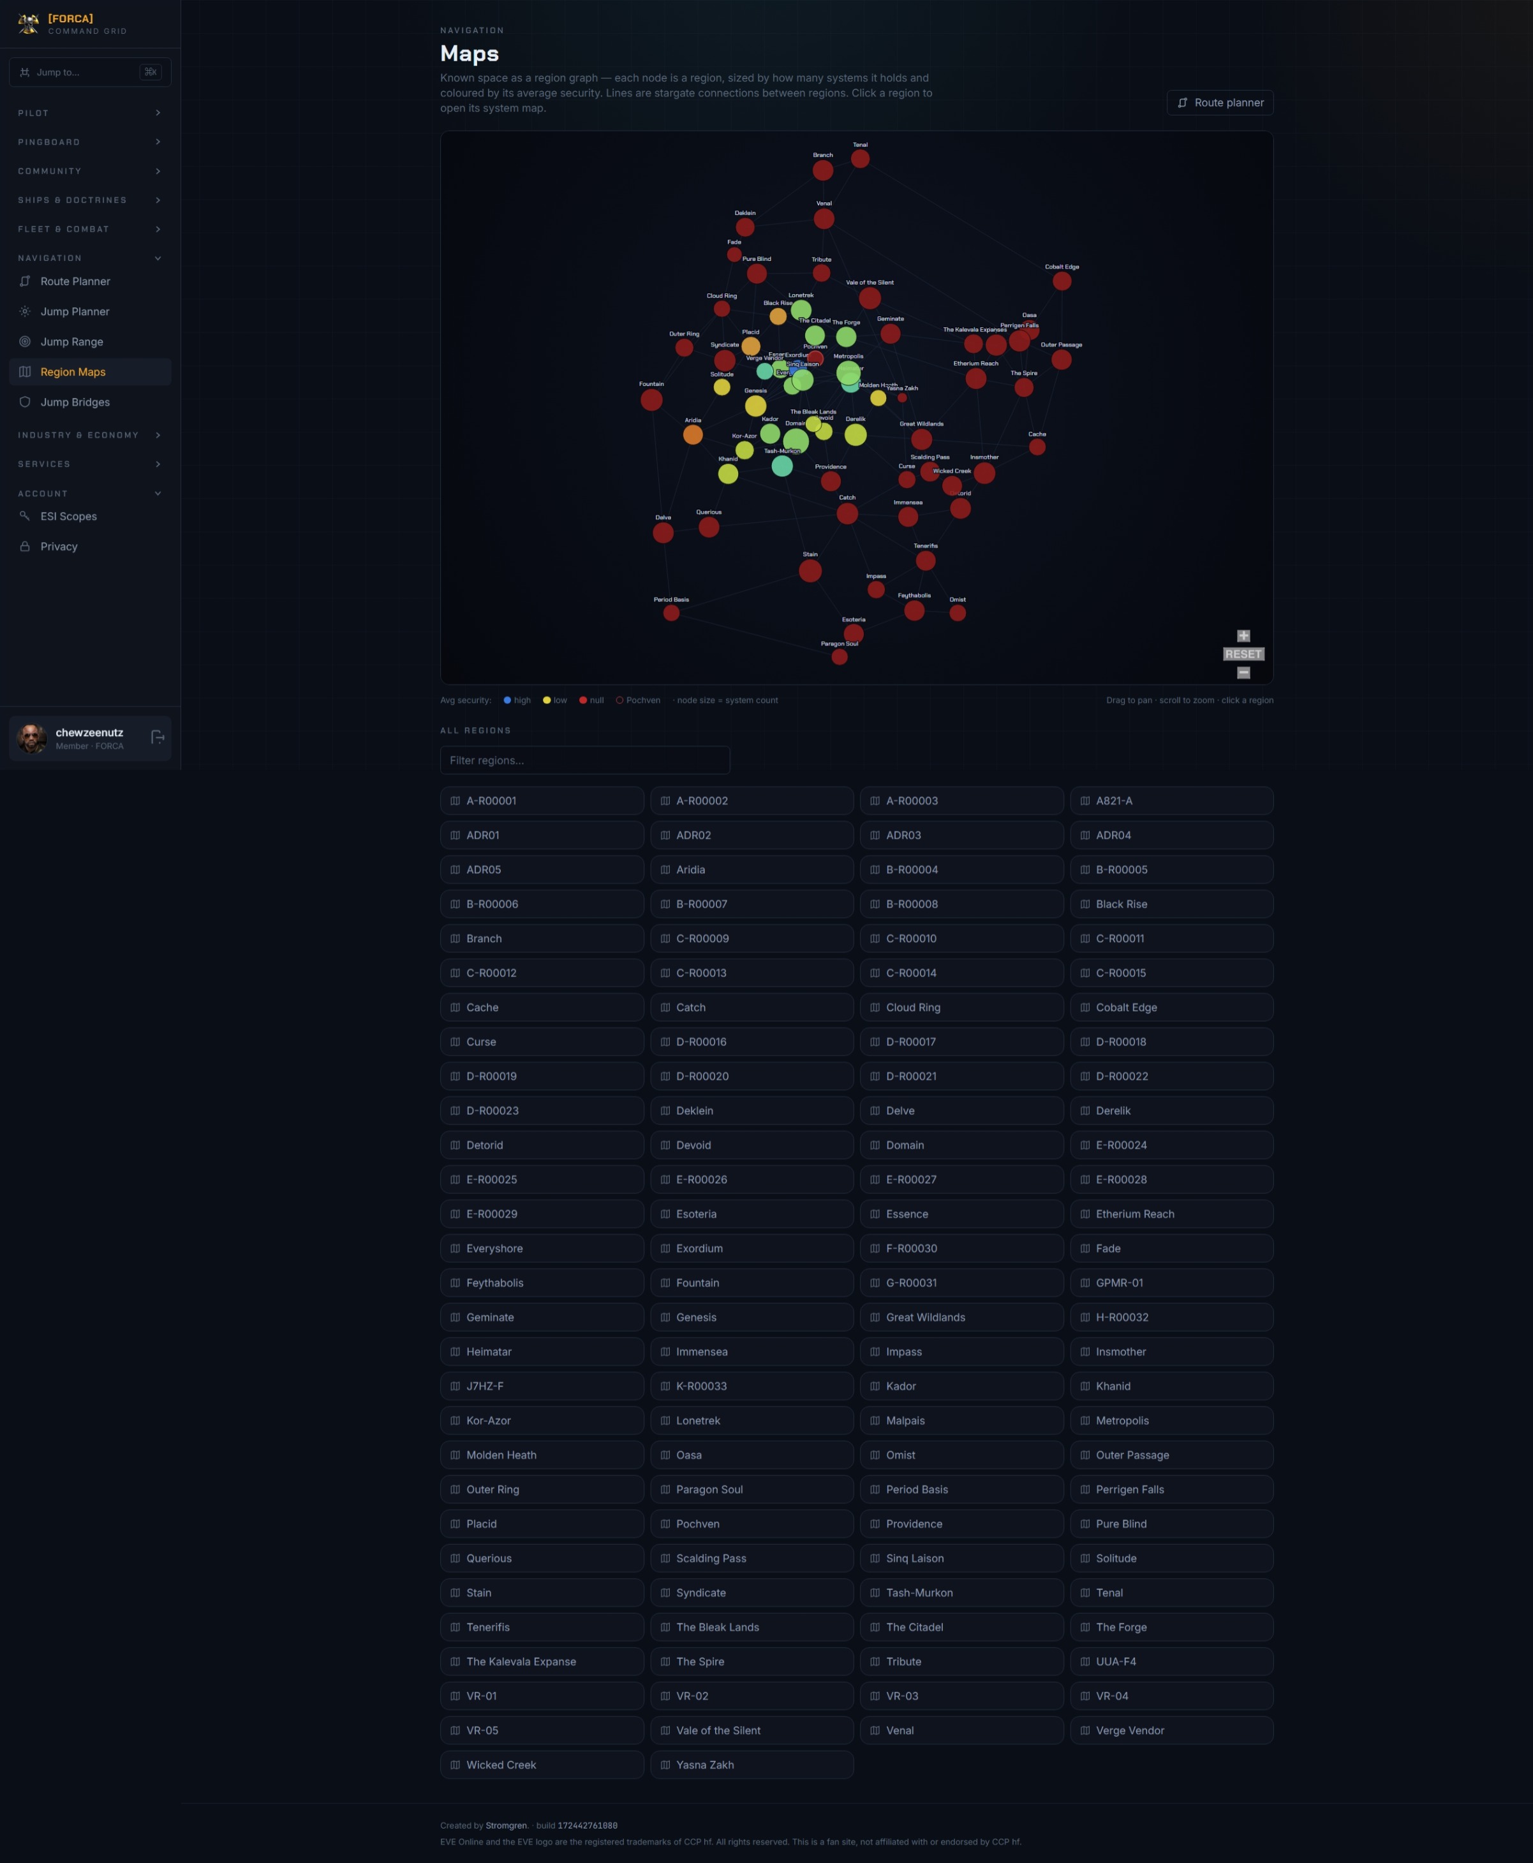Collapse the Navigation sidebar section
1533x1863 pixels.
pyautogui.click(x=90, y=259)
